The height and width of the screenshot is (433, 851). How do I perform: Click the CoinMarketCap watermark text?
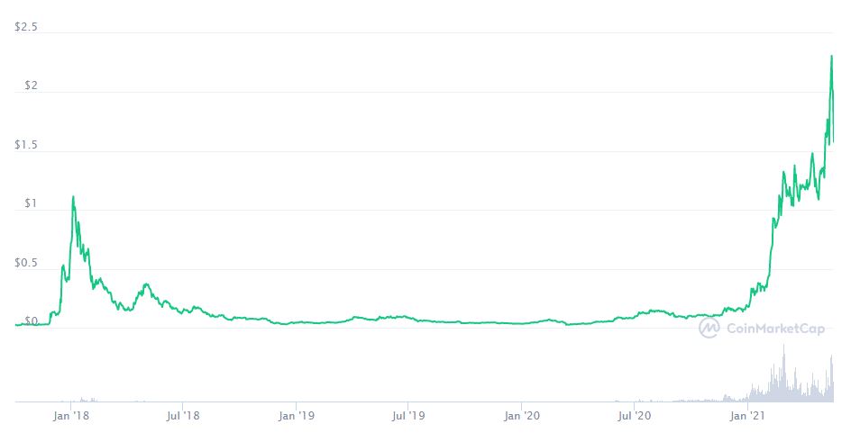(774, 329)
